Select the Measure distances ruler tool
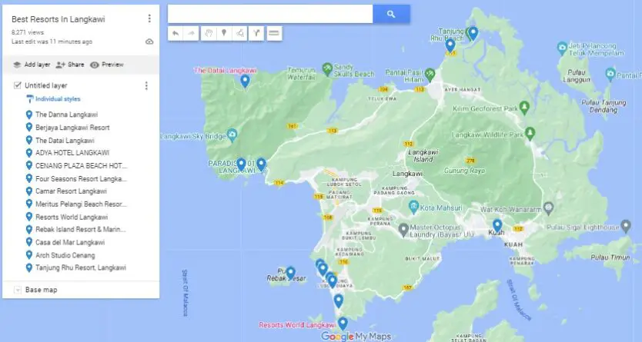Viewport: 642px width, 342px height. pos(274,34)
